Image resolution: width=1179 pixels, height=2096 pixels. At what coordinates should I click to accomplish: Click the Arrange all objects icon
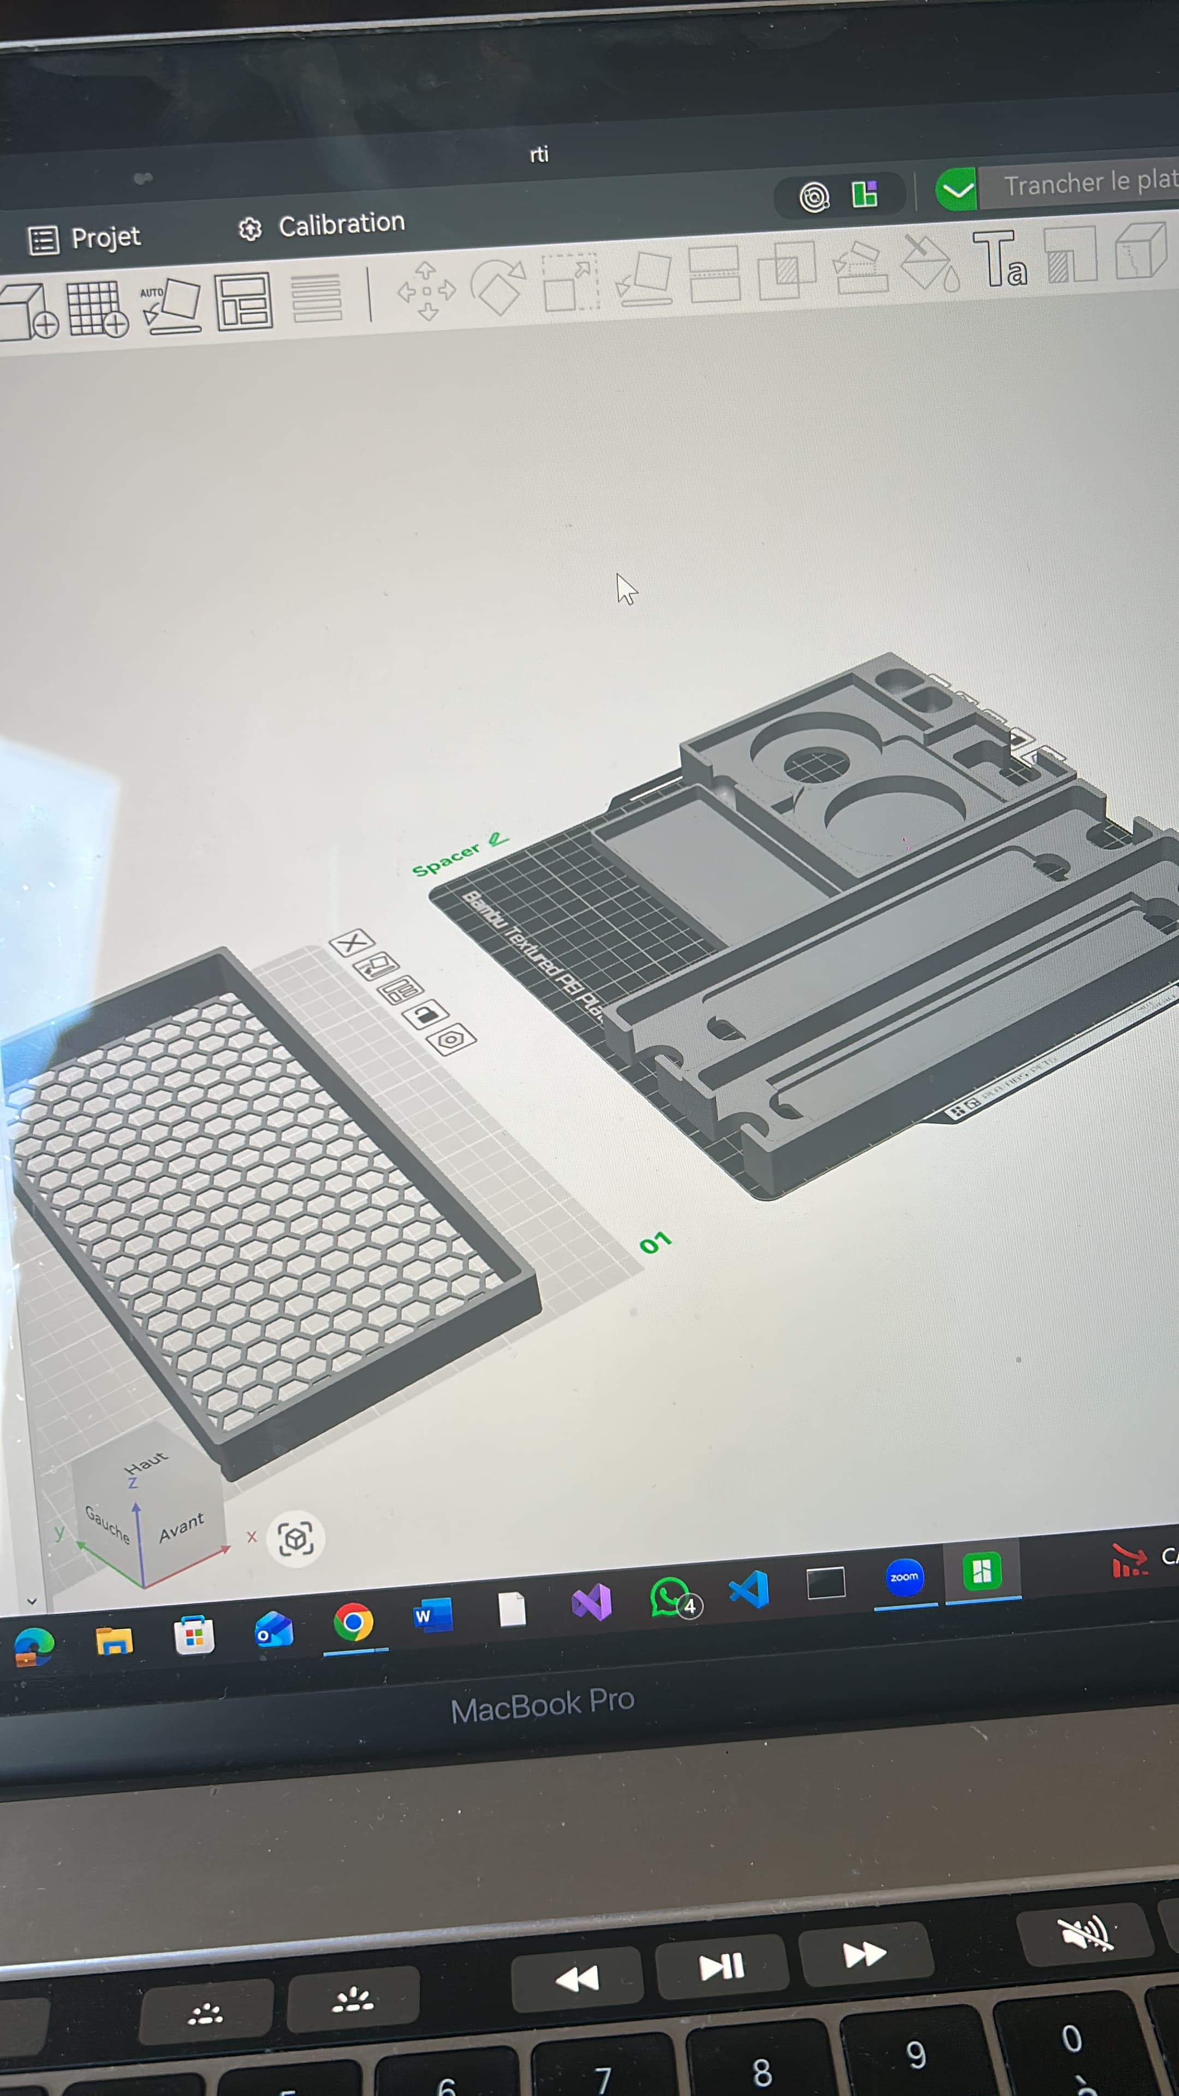tap(243, 302)
